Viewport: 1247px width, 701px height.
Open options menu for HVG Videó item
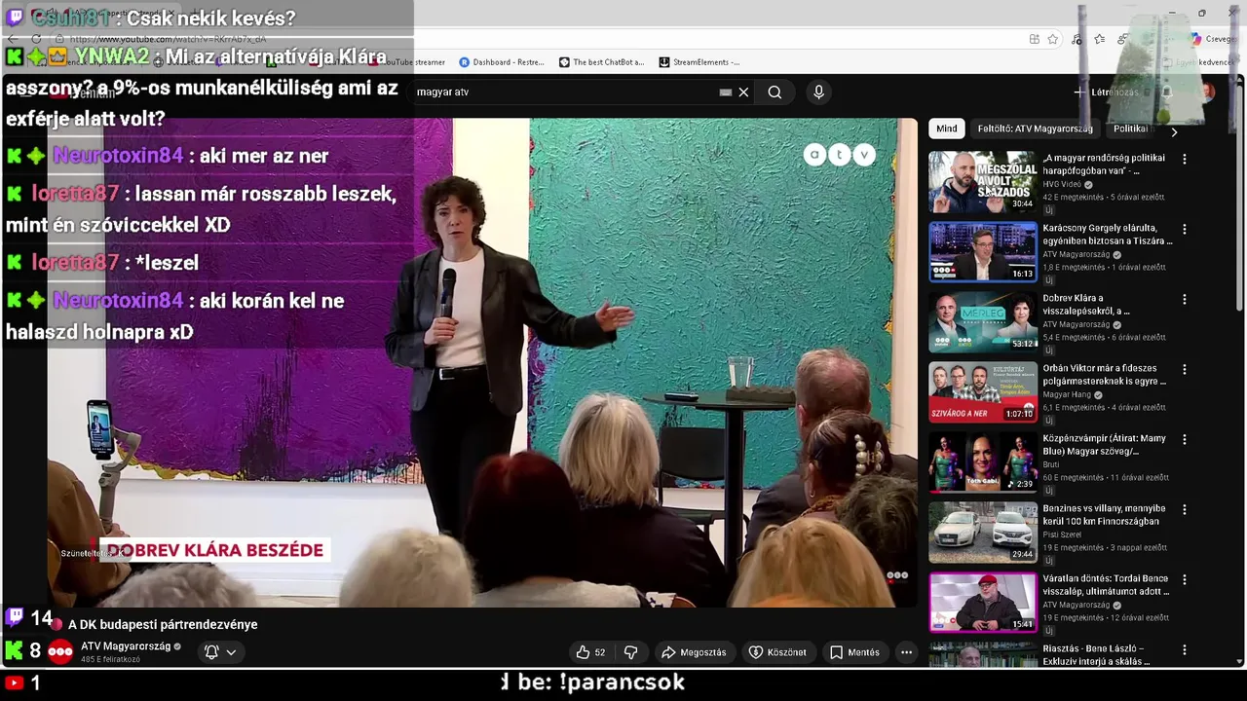coord(1185,159)
